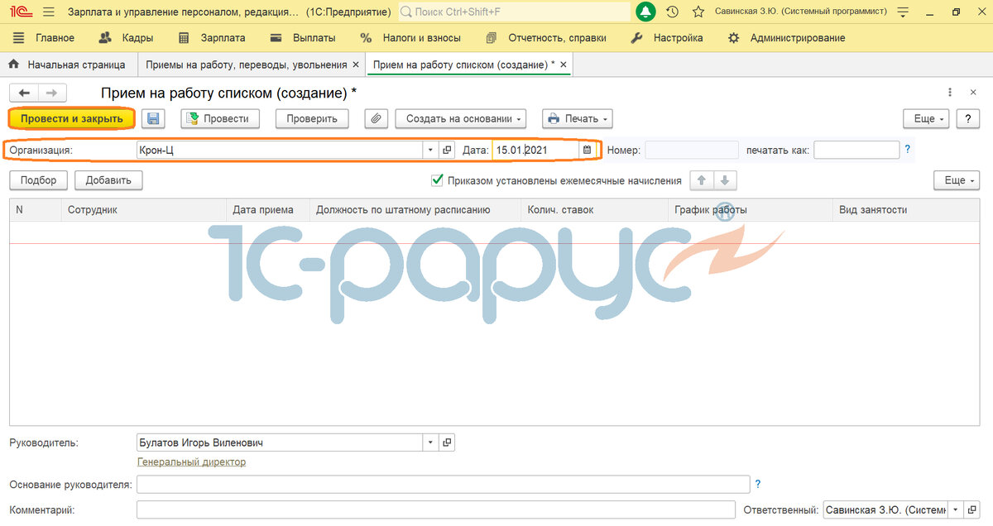Viewport: 993px width, 526px height.
Task: Save document with floppy disk icon
Action: [153, 119]
